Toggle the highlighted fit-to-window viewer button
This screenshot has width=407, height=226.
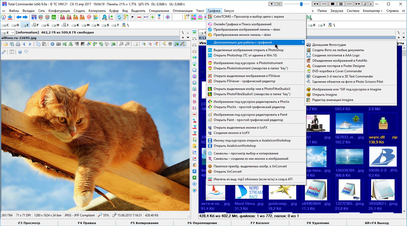pyautogui.click(x=176, y=44)
